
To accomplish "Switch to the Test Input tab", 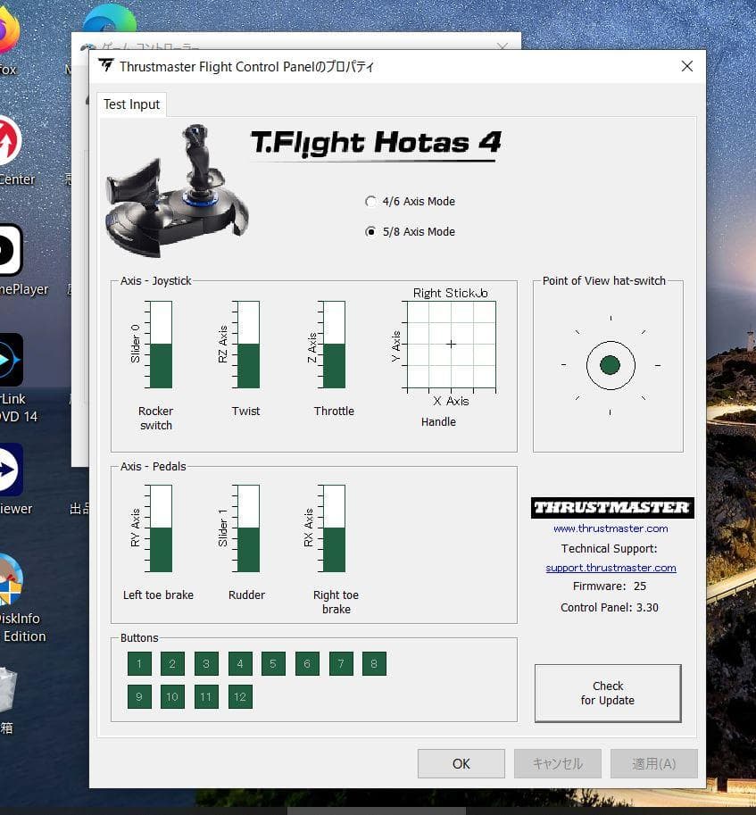I will click(x=131, y=104).
